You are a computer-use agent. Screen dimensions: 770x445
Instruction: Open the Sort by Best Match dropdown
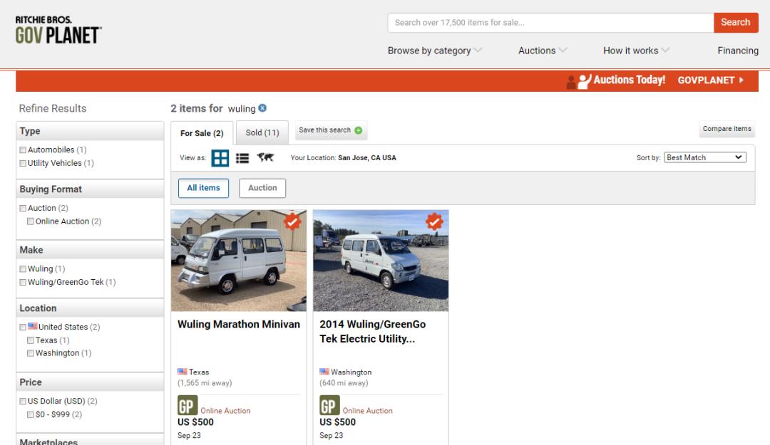point(704,157)
